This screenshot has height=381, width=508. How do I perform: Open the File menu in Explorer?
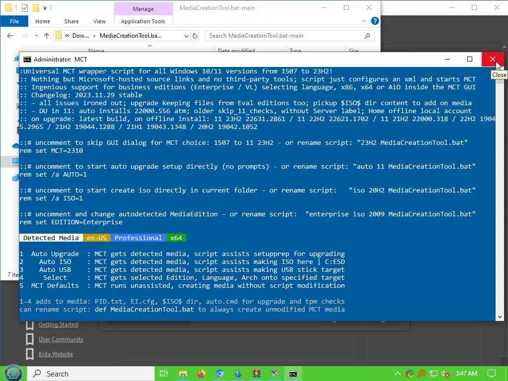click(14, 21)
